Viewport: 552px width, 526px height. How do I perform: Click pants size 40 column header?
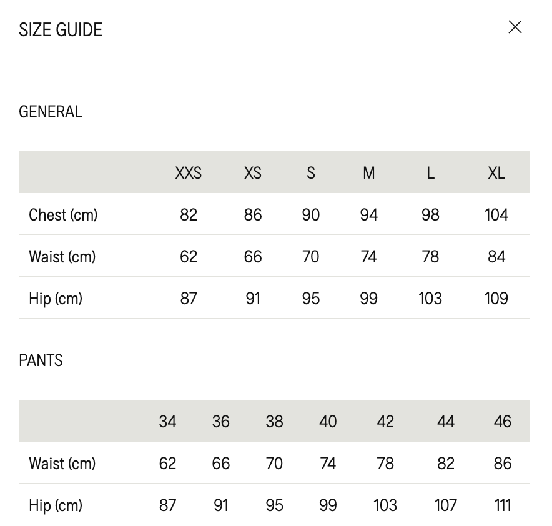pyautogui.click(x=328, y=422)
